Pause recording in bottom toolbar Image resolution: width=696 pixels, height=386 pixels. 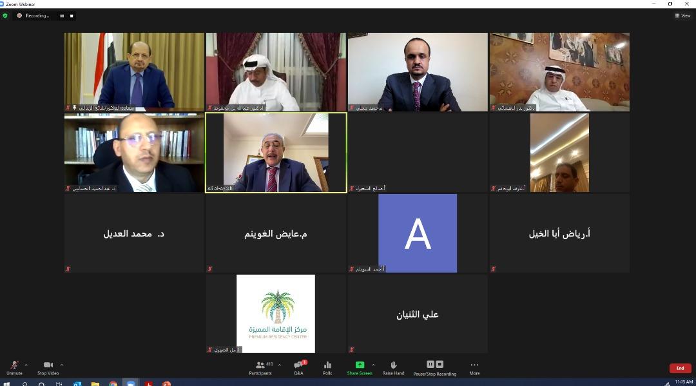click(430, 364)
